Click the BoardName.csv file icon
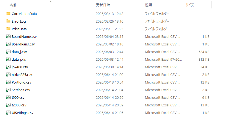The image size is (226, 120). (x=8, y=36)
